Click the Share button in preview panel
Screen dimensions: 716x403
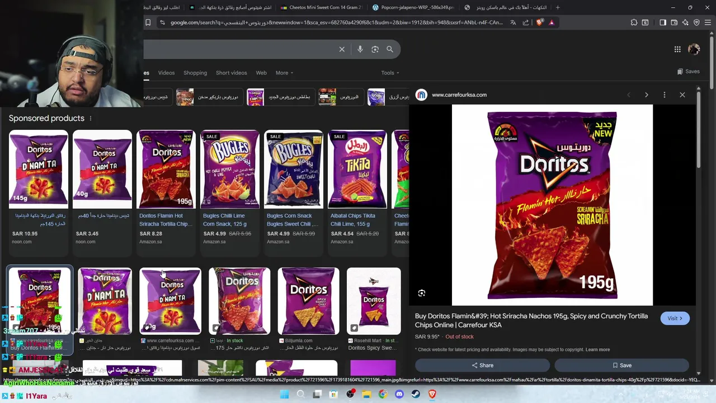(x=482, y=365)
